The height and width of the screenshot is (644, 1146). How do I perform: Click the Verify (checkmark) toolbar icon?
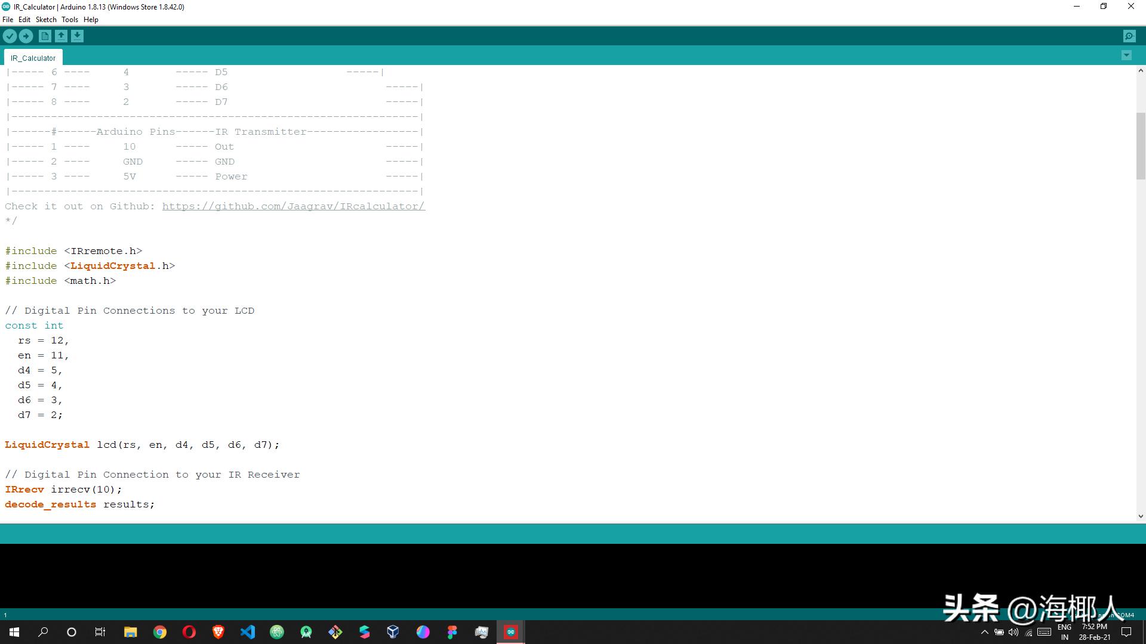(10, 36)
